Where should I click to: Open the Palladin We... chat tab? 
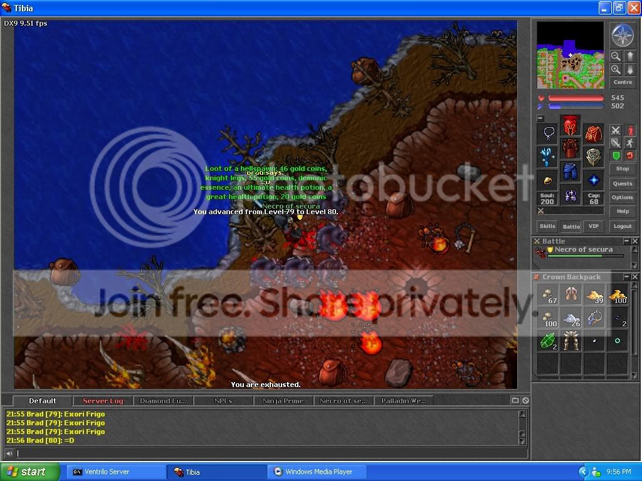(404, 401)
